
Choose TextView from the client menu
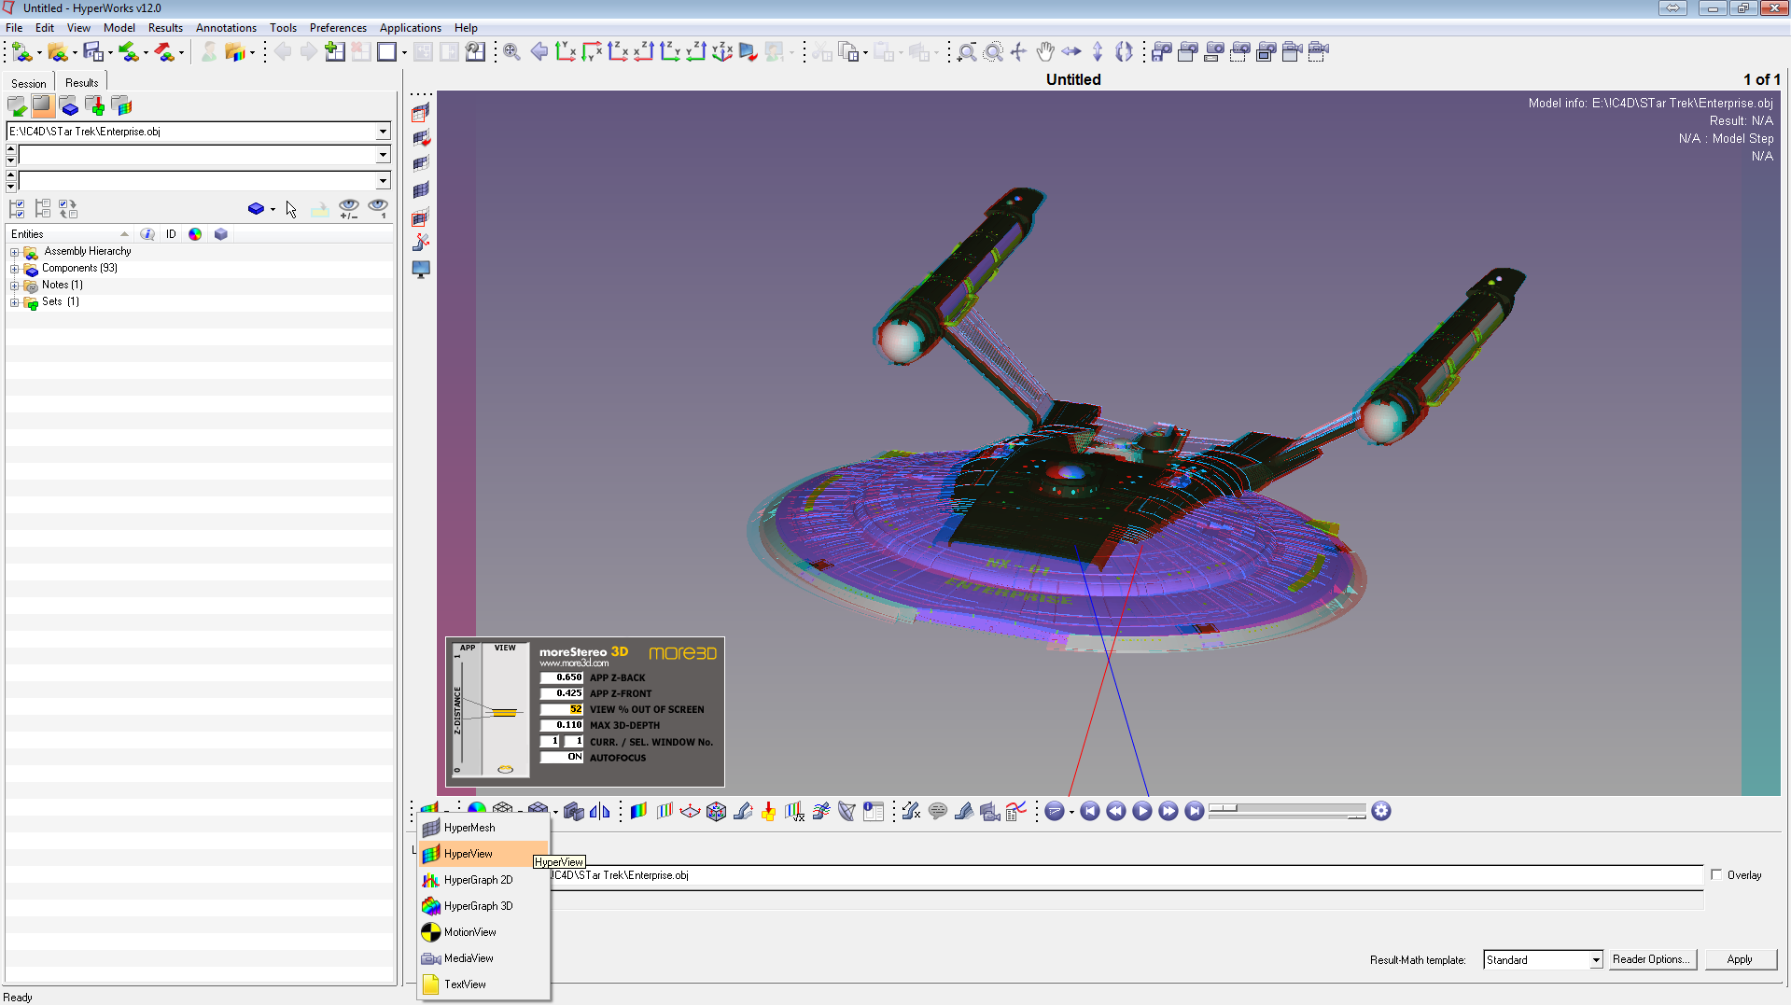[483, 984]
